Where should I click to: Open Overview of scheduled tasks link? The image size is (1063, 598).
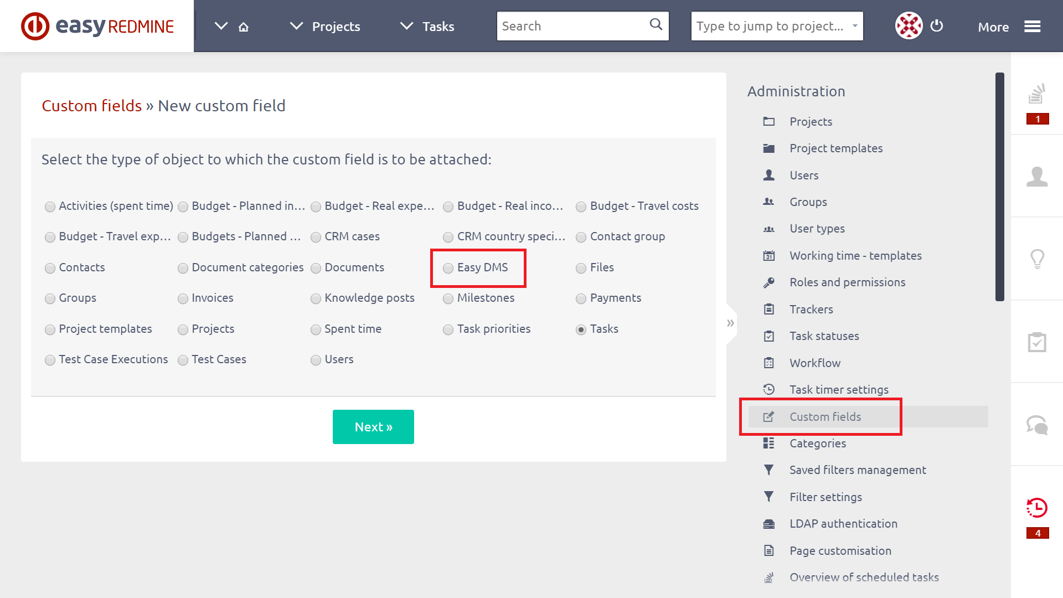point(864,578)
